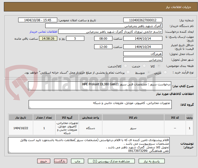Click the خروج exit button
The image size is (198, 168).
(x=43, y=161)
